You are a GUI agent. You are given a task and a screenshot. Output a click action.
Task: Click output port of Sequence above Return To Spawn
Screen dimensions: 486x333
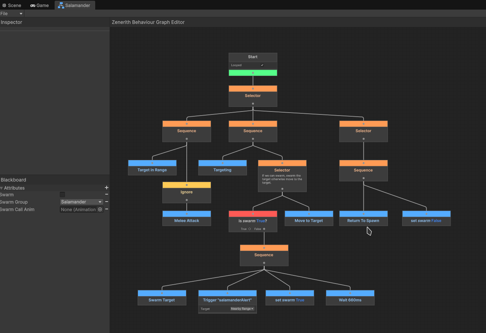[x=363, y=178]
